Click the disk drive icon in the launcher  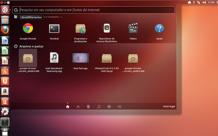[x=5, y=122]
